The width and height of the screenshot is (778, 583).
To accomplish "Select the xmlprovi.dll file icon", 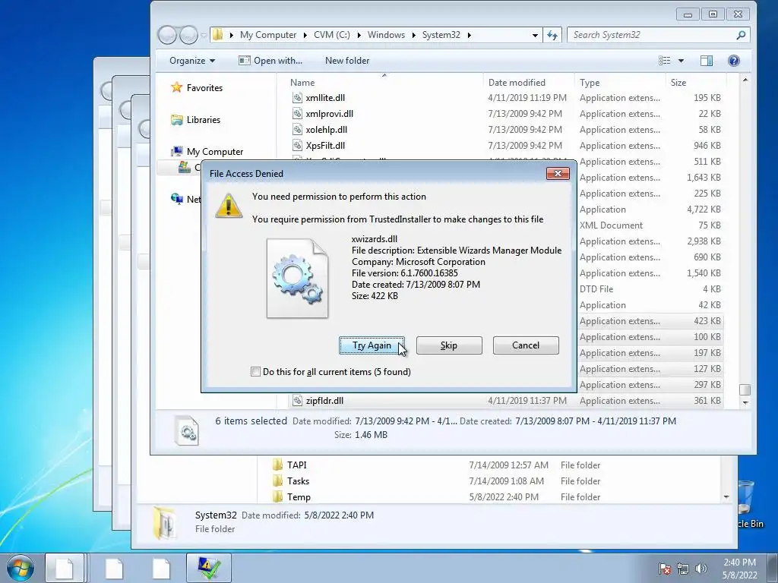I will coord(297,114).
